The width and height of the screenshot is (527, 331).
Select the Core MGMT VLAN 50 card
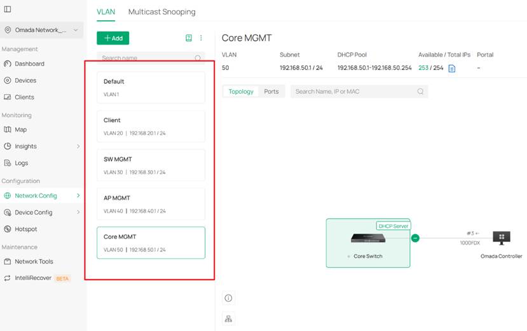pos(151,243)
